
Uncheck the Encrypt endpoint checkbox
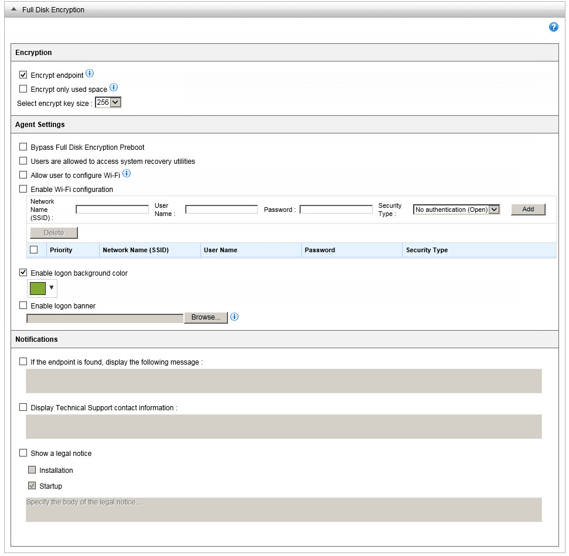pos(23,75)
